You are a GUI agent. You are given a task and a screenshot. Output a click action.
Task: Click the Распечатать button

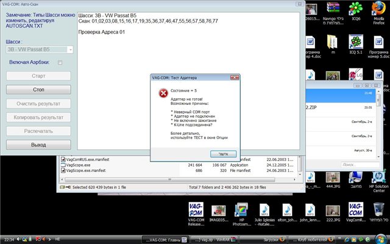click(38, 131)
